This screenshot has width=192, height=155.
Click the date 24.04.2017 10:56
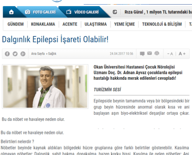tap(121, 53)
